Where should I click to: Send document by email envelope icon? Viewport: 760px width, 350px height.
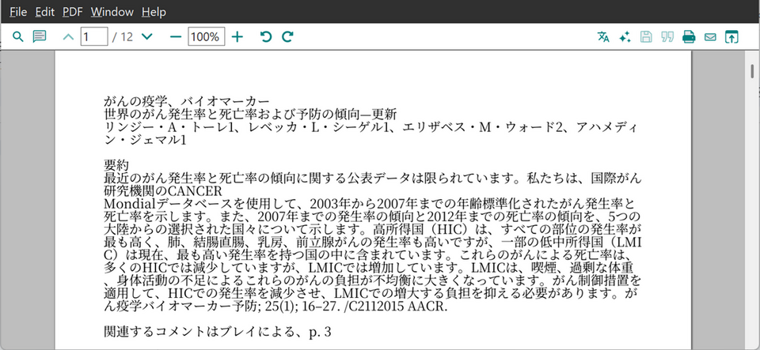click(x=710, y=37)
